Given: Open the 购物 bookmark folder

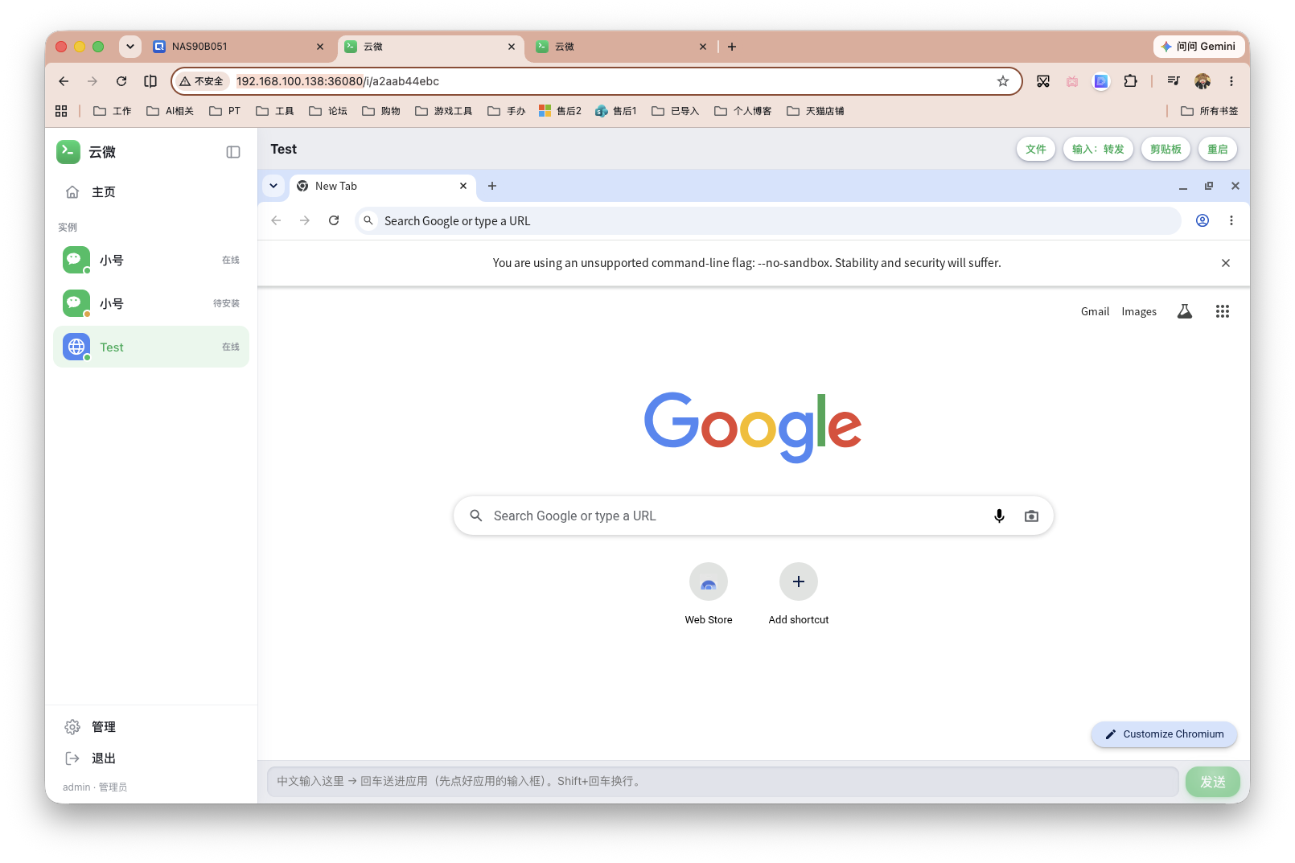Looking at the screenshot, I should point(381,111).
